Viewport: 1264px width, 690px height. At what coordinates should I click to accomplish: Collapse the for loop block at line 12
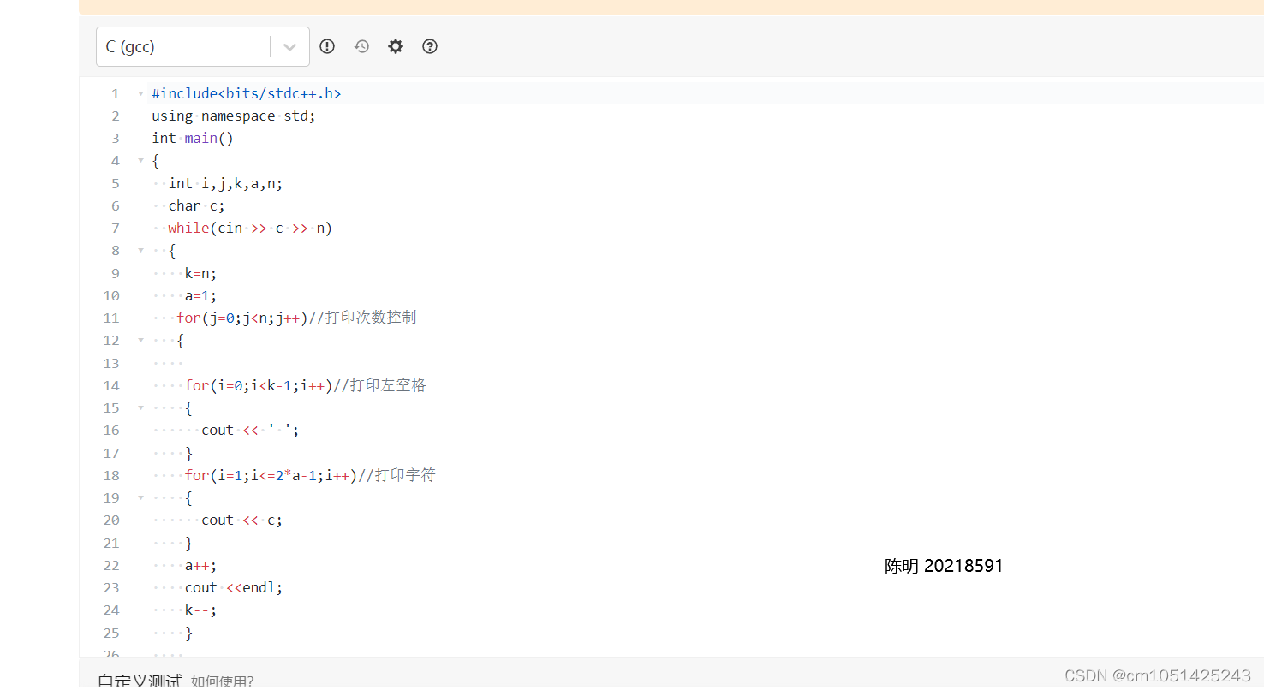(x=140, y=341)
